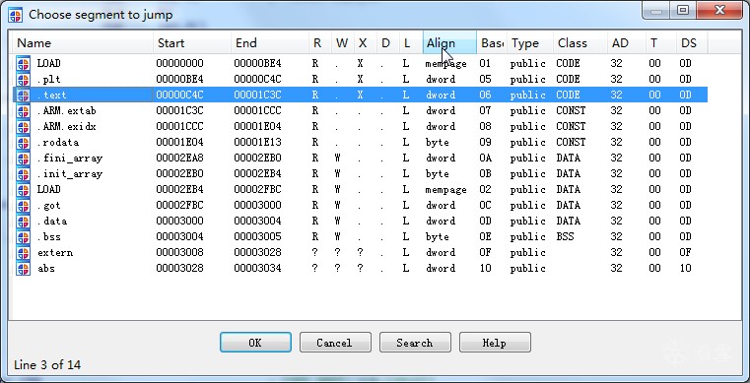
Task: Maximize the Choose segment dialog
Action: [x=683, y=10]
